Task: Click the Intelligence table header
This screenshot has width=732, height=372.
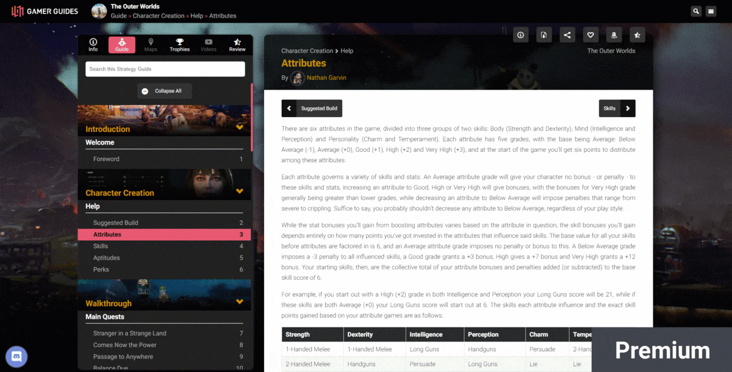Action: coord(436,335)
